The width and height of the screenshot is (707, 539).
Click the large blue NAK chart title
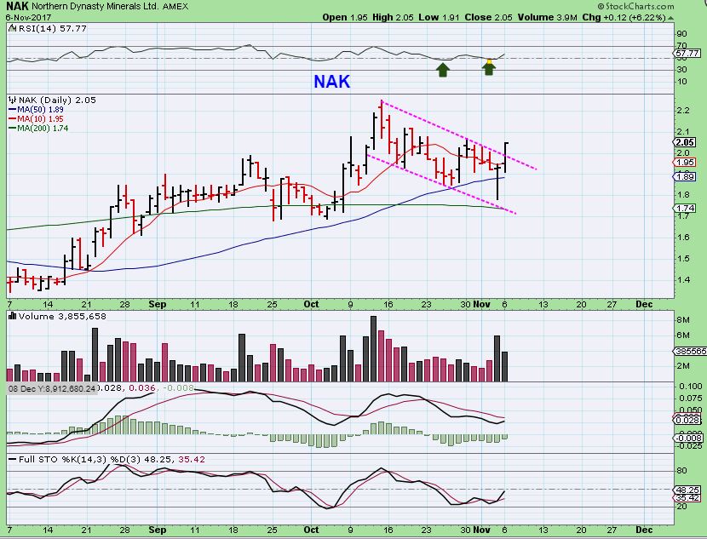[x=332, y=82]
